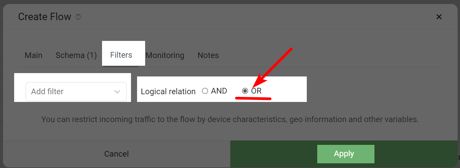Cancel the flow creation
Image resolution: width=460 pixels, height=168 pixels.
pos(117,154)
